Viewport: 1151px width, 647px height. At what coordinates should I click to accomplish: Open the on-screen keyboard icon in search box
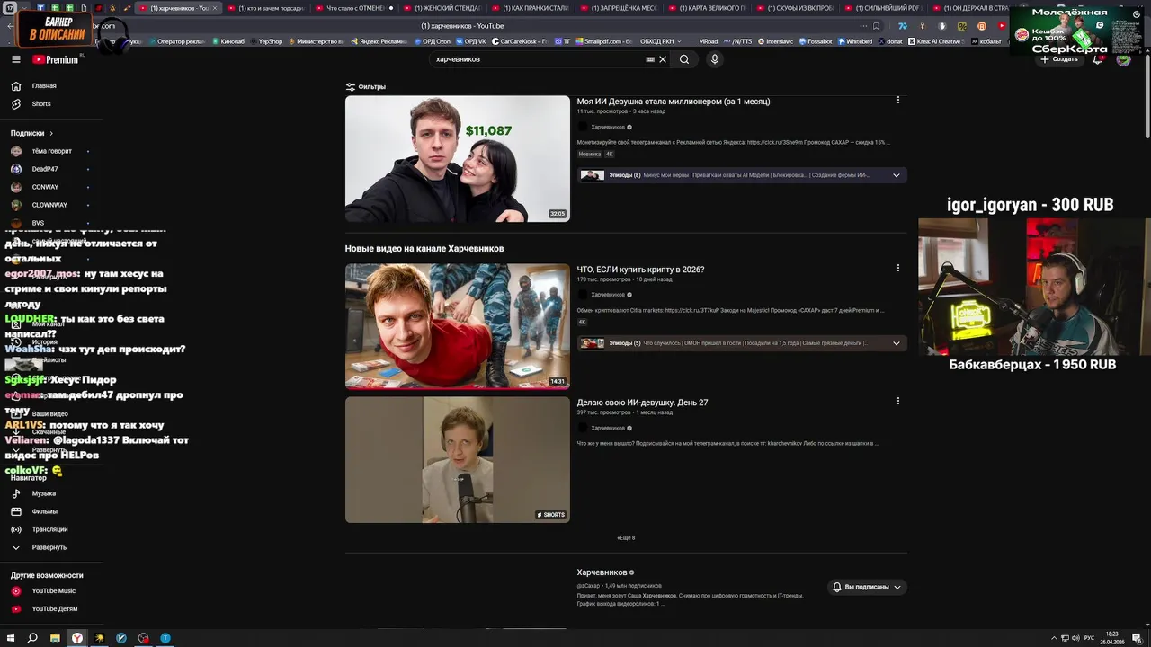point(650,59)
